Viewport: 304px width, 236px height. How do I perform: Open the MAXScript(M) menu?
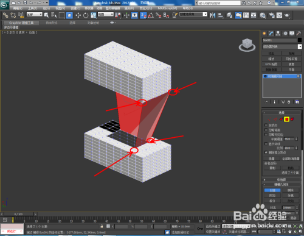pyautogui.click(x=167, y=8)
